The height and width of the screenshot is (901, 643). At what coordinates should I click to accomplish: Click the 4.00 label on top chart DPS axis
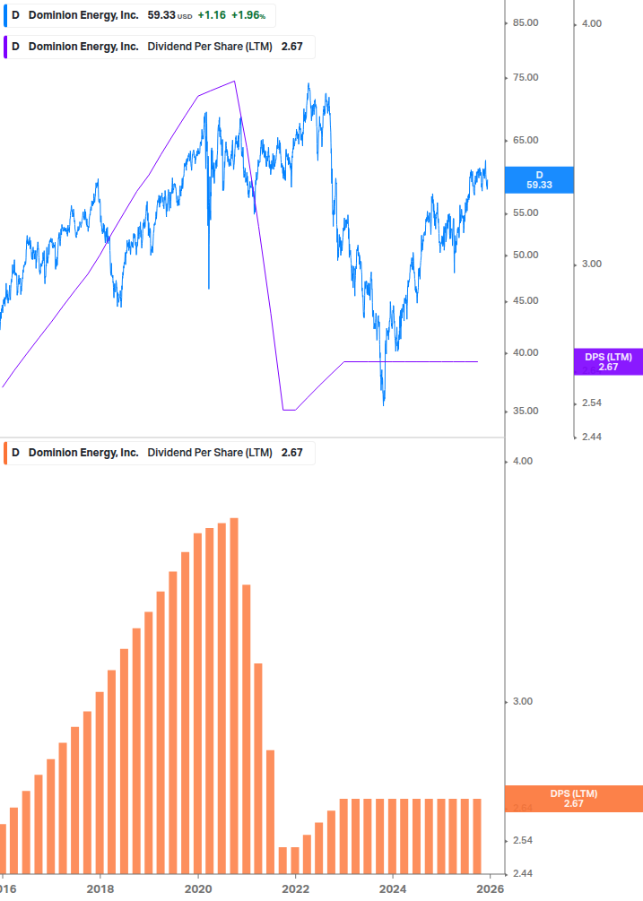coord(592,23)
